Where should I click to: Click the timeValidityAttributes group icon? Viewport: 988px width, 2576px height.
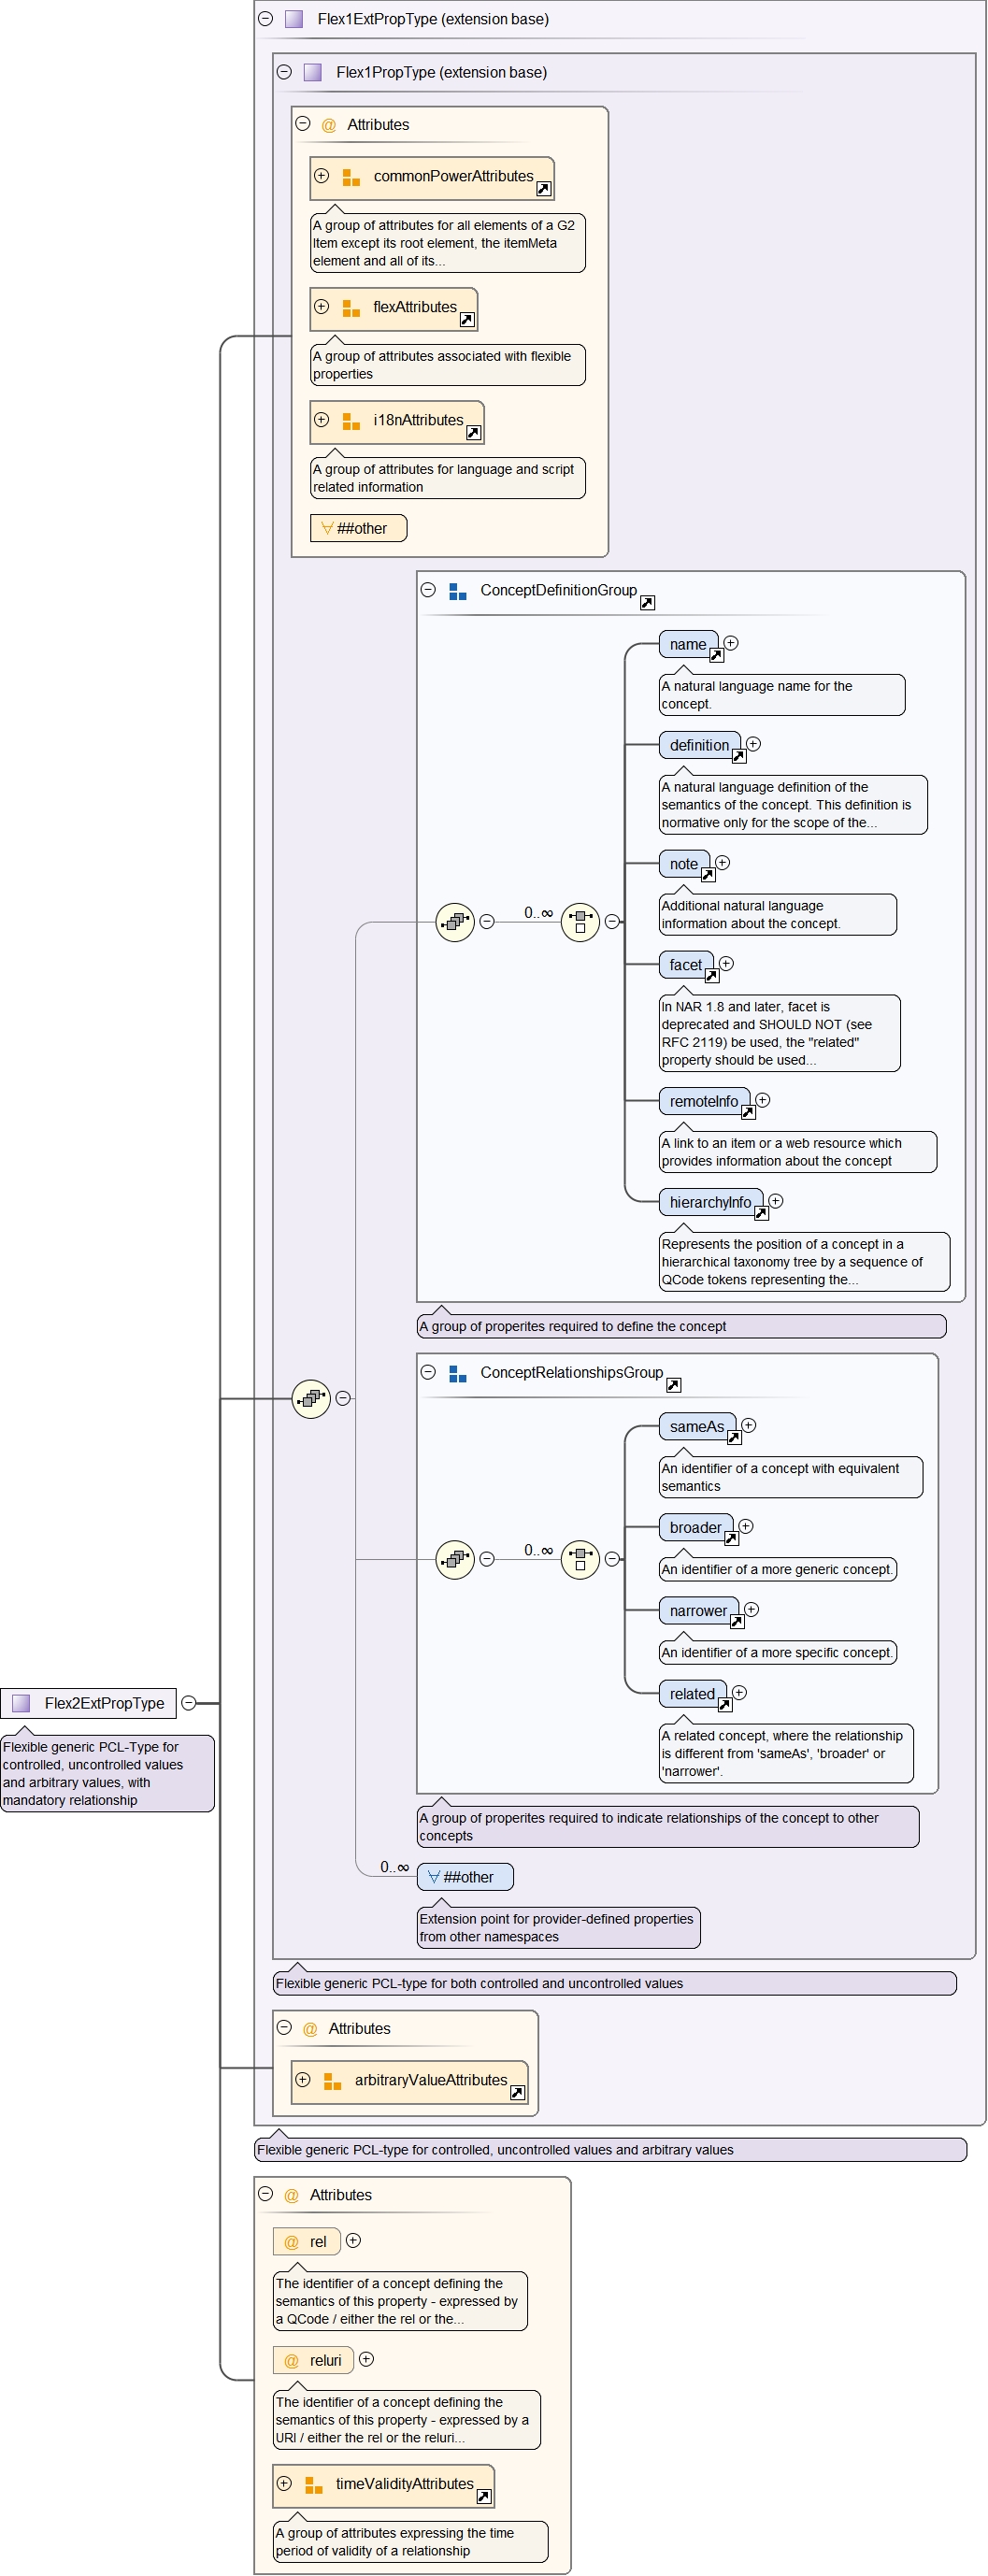coord(313,2485)
